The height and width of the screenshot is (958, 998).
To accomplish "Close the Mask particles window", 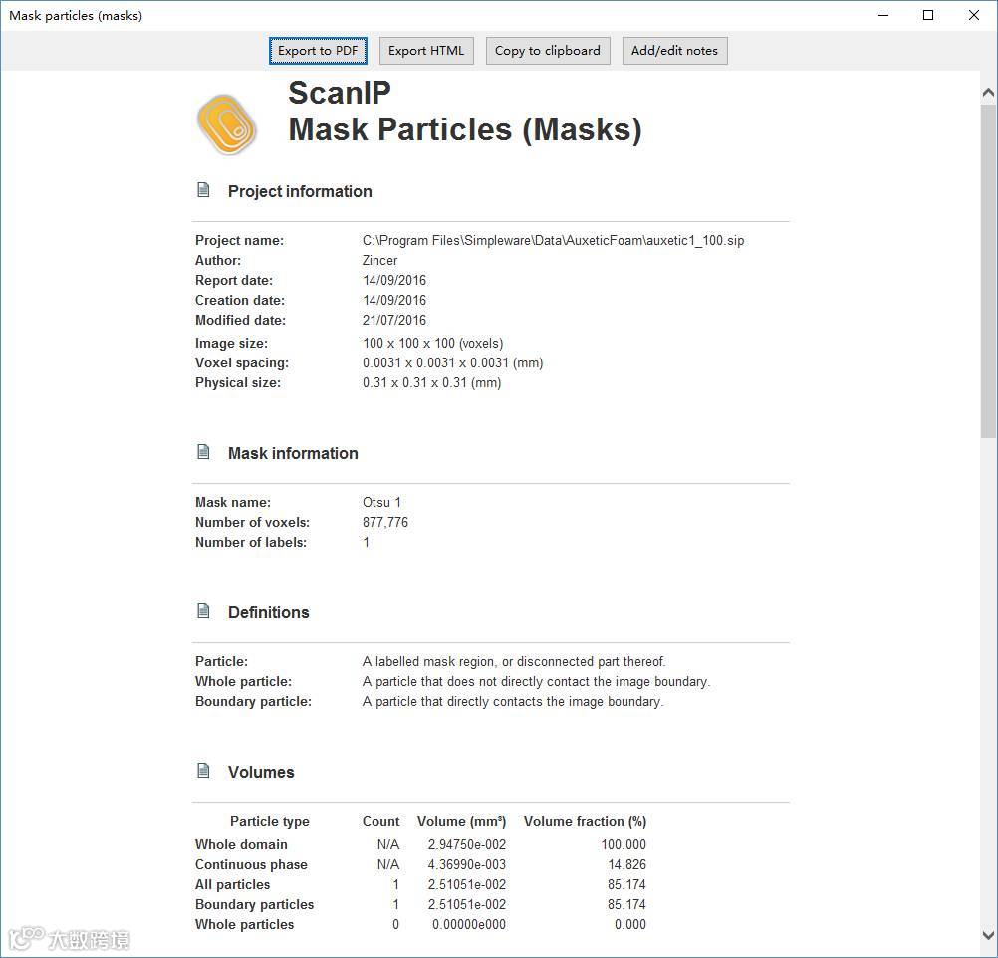I will point(974,15).
